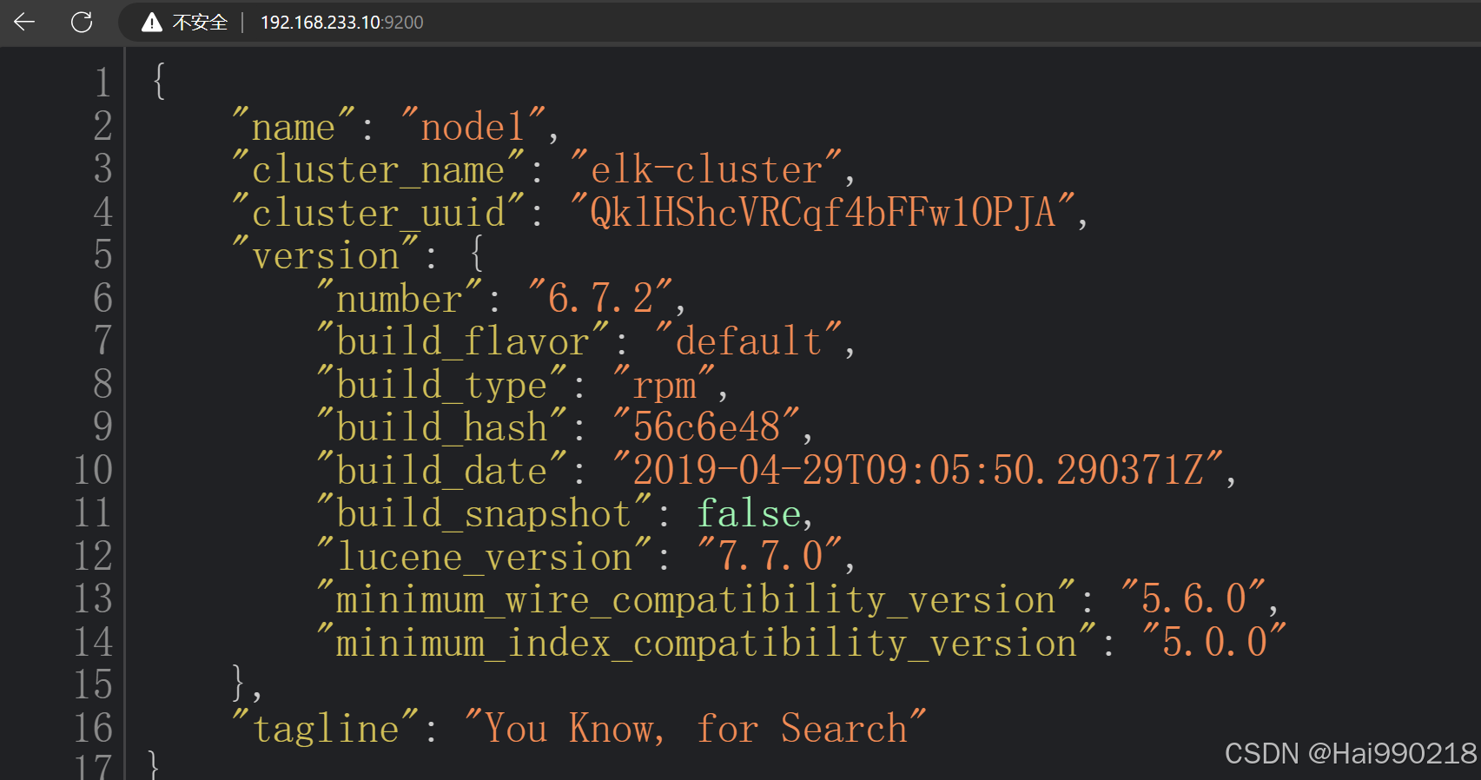Click the "6.7.2" version number value

[600, 299]
